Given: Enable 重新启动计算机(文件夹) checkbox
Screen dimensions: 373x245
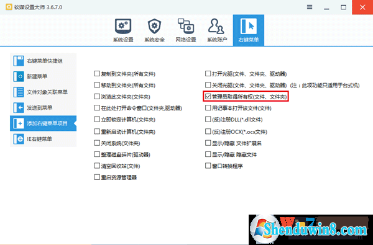Looking at the screenshot, I should (x=97, y=131).
